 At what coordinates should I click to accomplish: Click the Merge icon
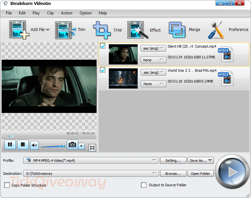(x=177, y=30)
